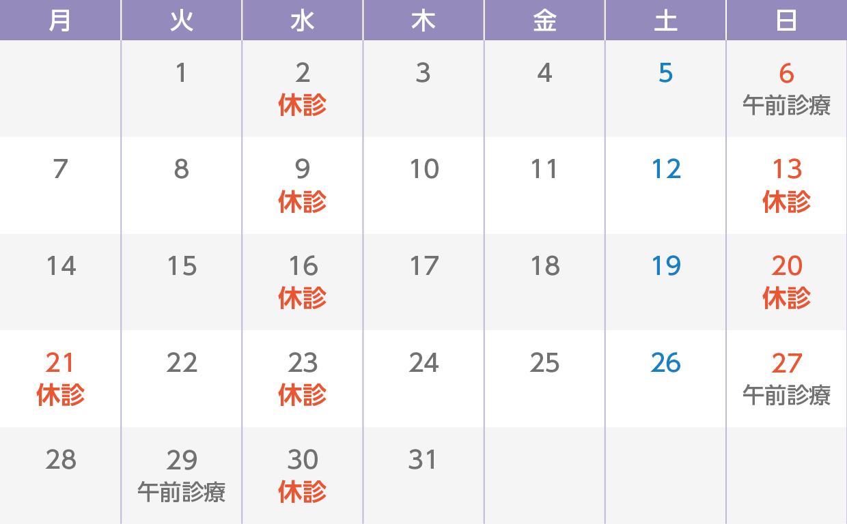
Task: Click the blue Saturday date 5
Action: click(665, 72)
